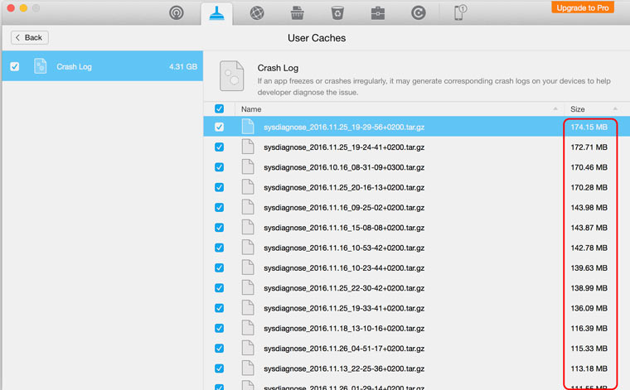Screen dimensions: 630x390
Task: Toggle the Crash Log sidebar checkbox
Action: tap(14, 66)
